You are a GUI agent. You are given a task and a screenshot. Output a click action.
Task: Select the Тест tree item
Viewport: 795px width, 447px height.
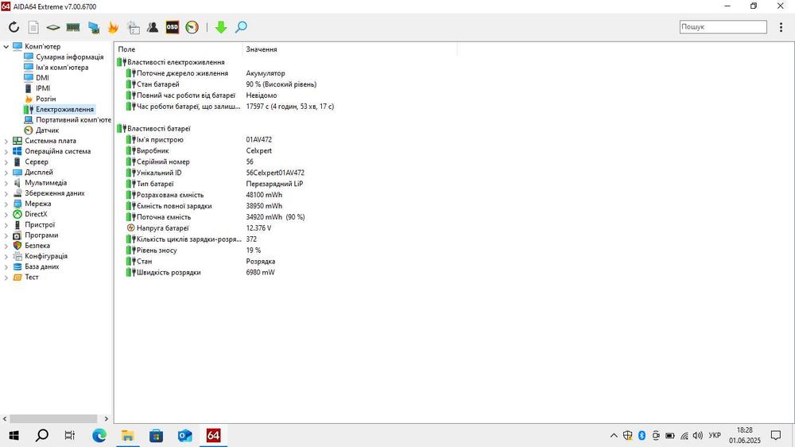32,277
